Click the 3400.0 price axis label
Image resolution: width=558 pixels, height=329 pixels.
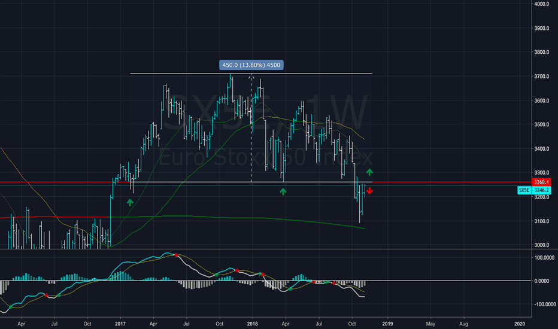pyautogui.click(x=542, y=149)
